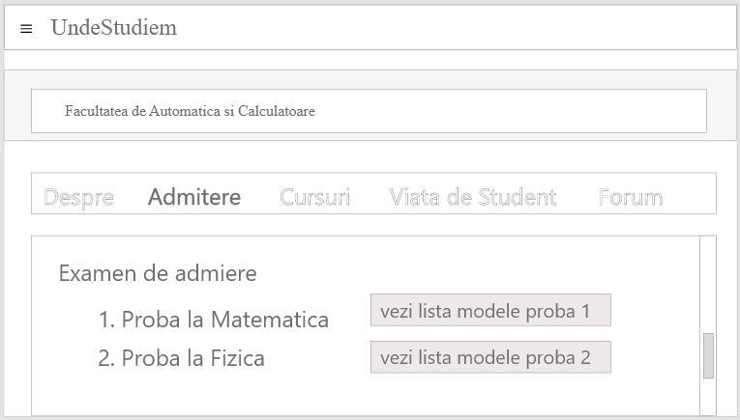Go to the Viata de Student tab

coord(472,198)
